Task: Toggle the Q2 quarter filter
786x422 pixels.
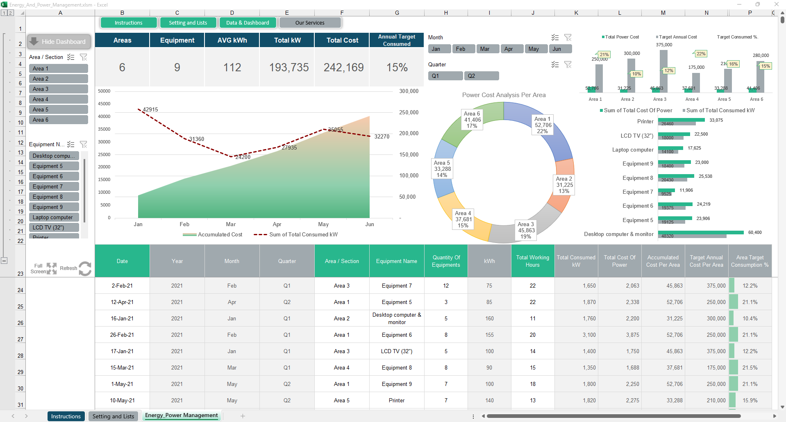Action: coord(482,76)
